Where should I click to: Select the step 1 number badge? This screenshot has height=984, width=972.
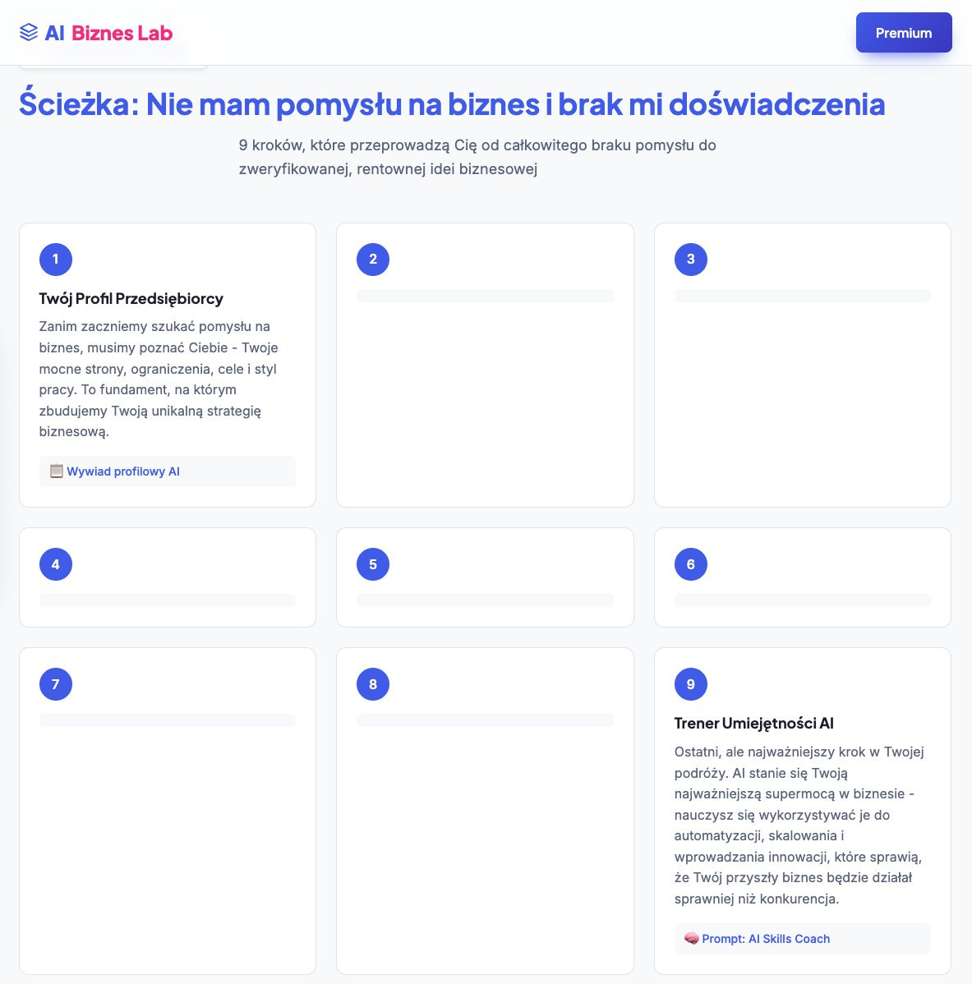[56, 260]
